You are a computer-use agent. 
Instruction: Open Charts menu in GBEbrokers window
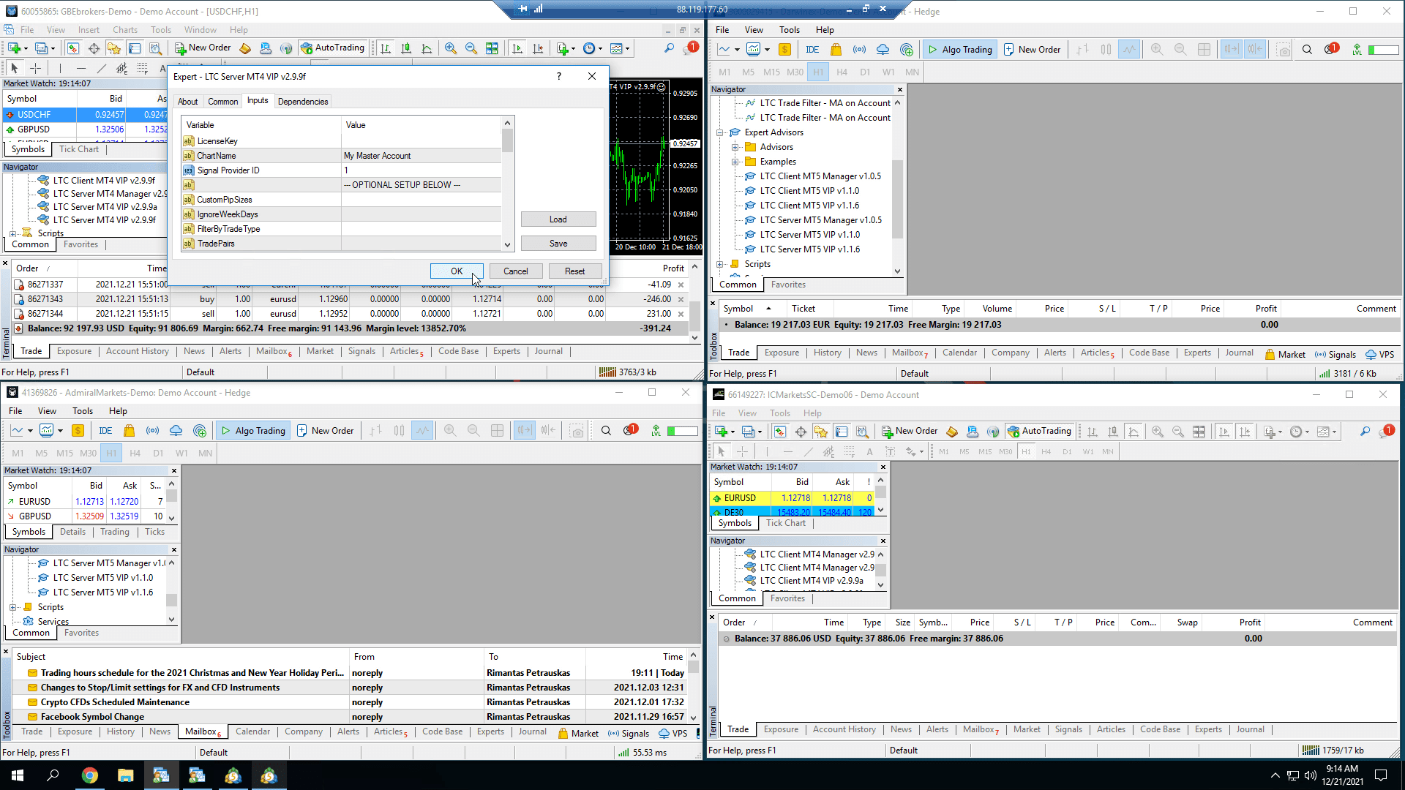[125, 30]
